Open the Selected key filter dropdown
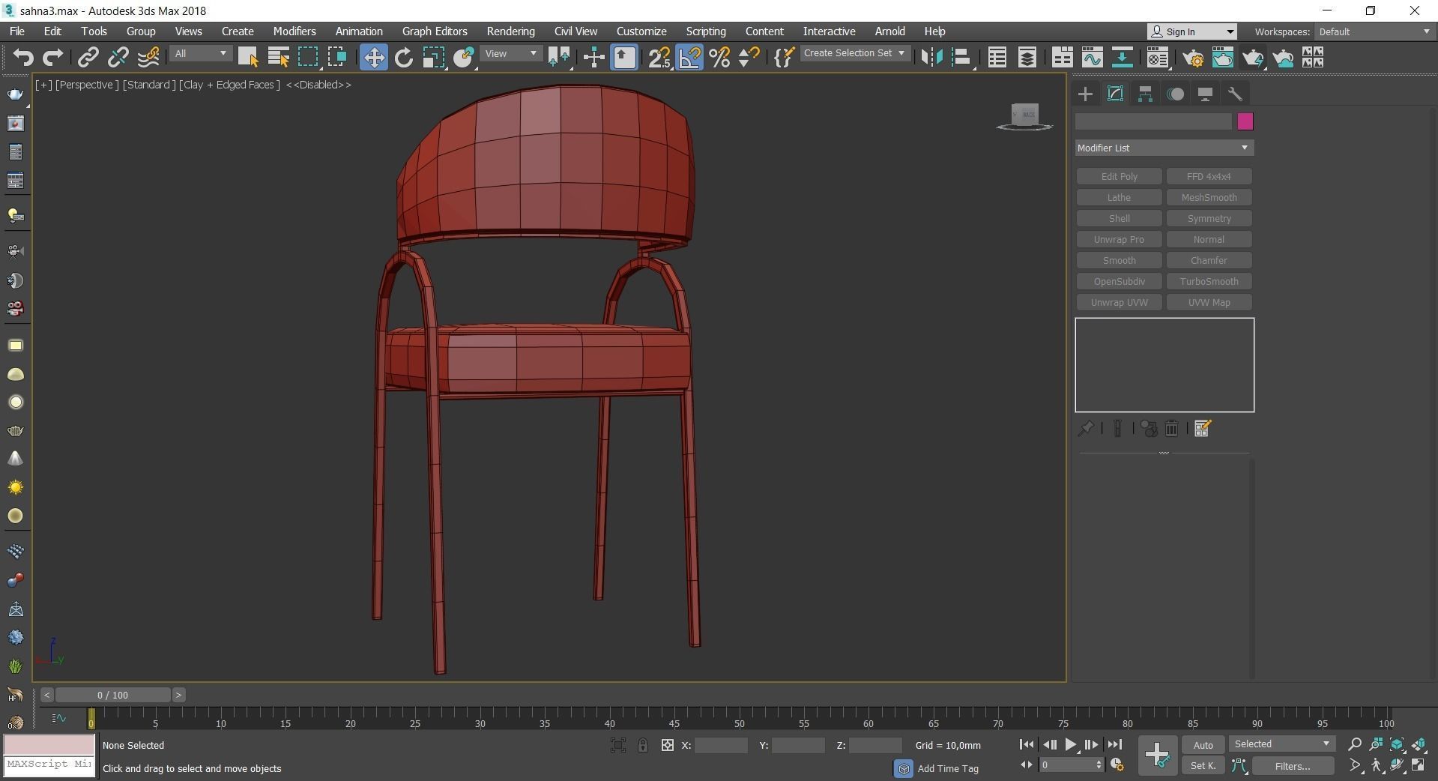This screenshot has height=781, width=1438. [x=1281, y=744]
